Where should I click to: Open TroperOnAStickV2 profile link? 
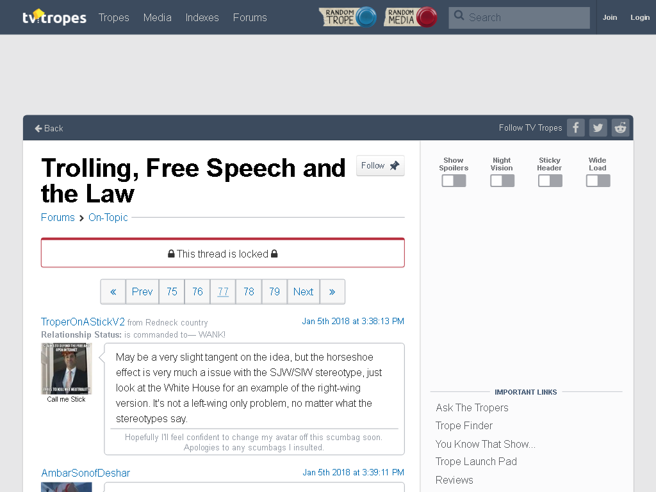[83, 322]
